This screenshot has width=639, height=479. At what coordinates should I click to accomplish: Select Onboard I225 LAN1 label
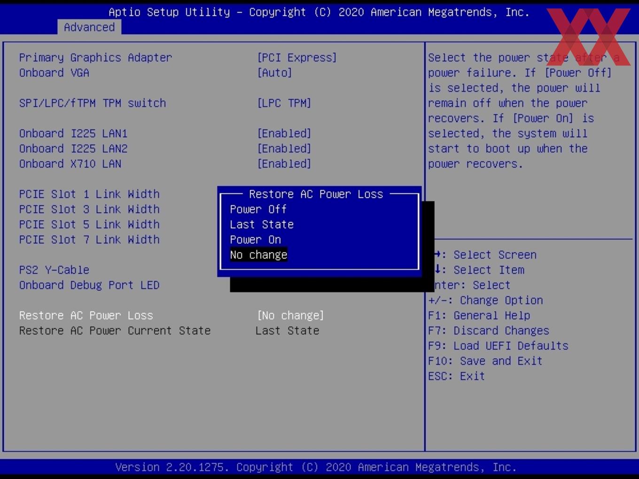coord(73,133)
